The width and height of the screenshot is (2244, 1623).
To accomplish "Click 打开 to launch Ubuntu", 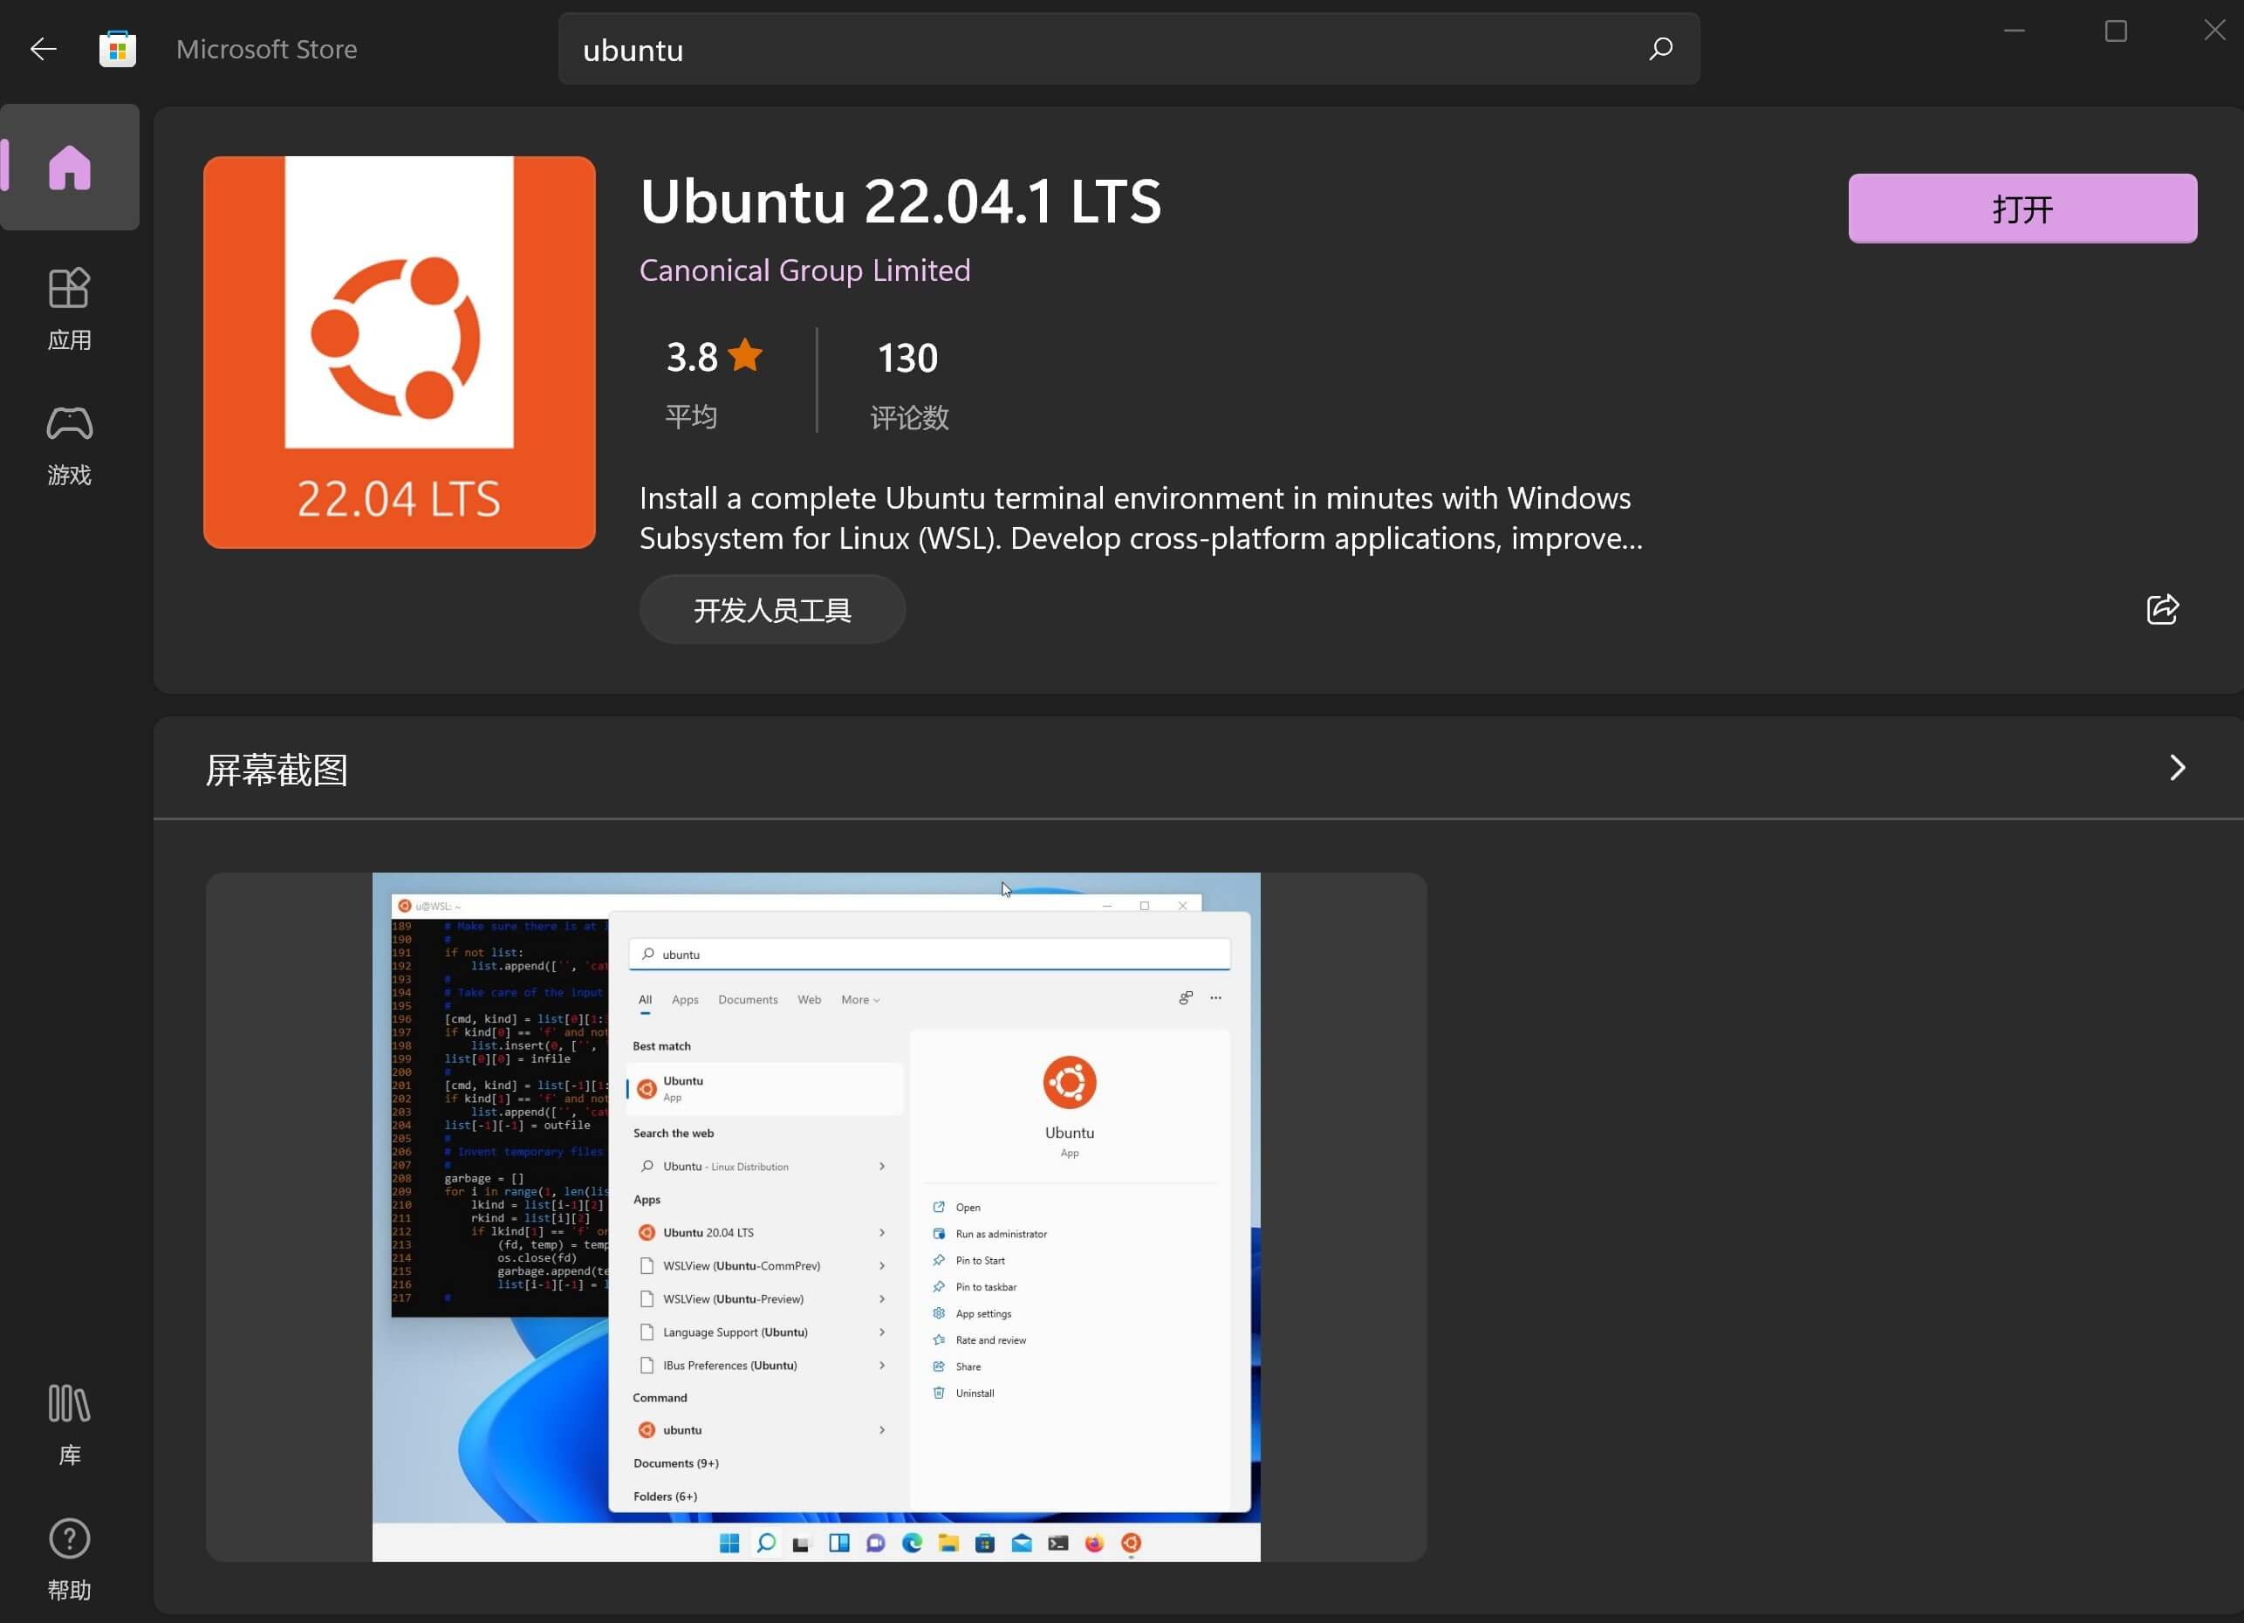I will (2022, 208).
